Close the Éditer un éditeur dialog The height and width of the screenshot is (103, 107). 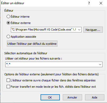(101, 3)
